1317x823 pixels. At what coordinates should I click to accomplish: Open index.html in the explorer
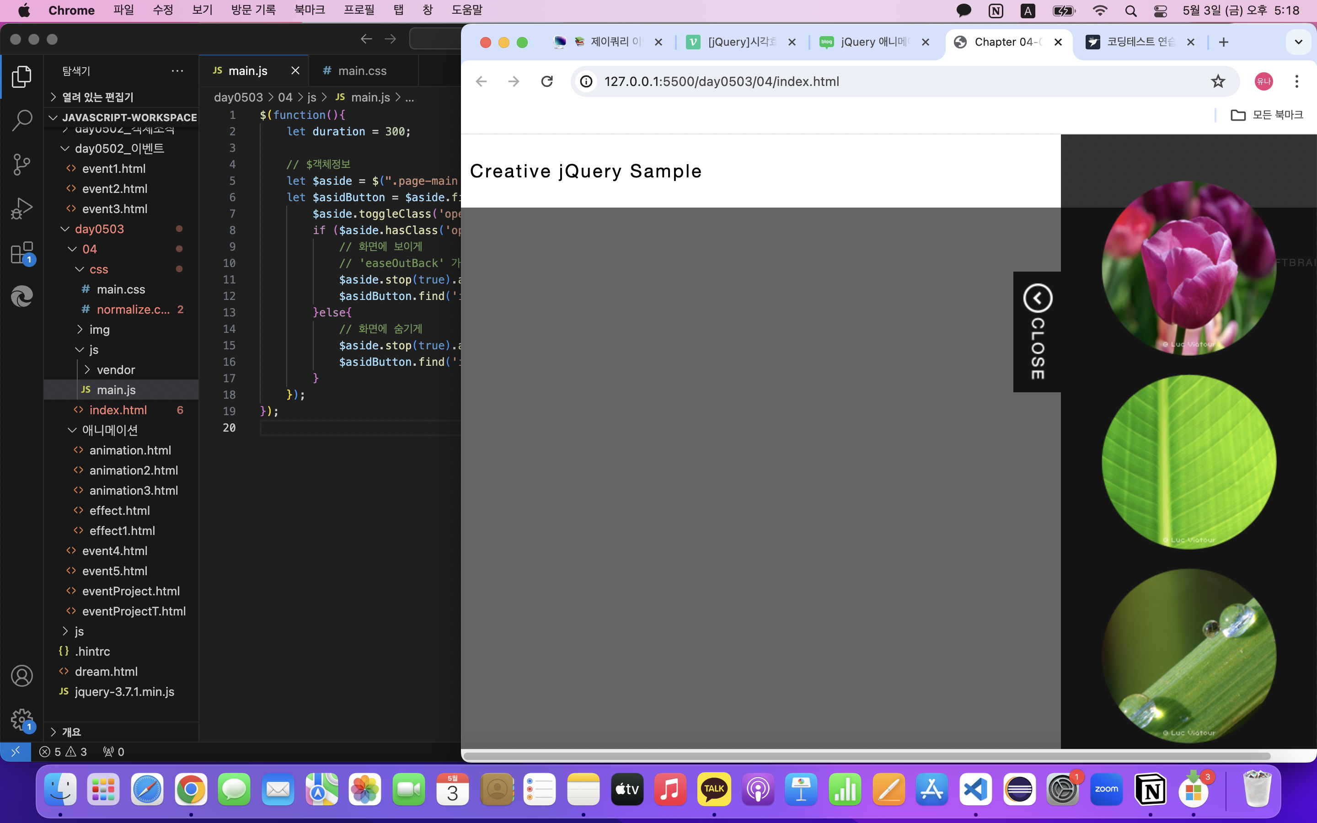118,411
